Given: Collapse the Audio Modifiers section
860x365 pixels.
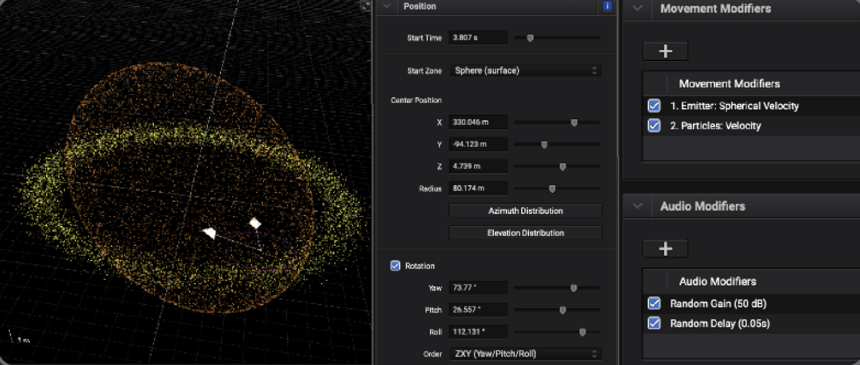Looking at the screenshot, I should coord(638,207).
